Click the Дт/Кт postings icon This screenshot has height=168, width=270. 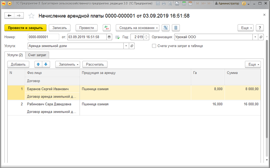107,28
